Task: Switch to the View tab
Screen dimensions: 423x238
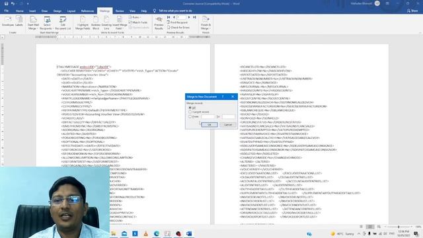Action: [132, 11]
